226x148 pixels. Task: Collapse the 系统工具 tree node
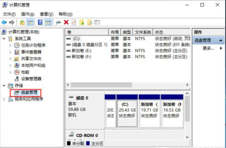pos(4,39)
